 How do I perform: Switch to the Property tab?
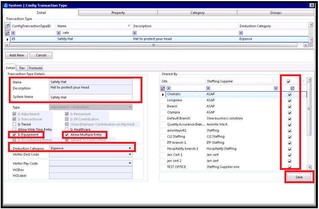coord(118,13)
